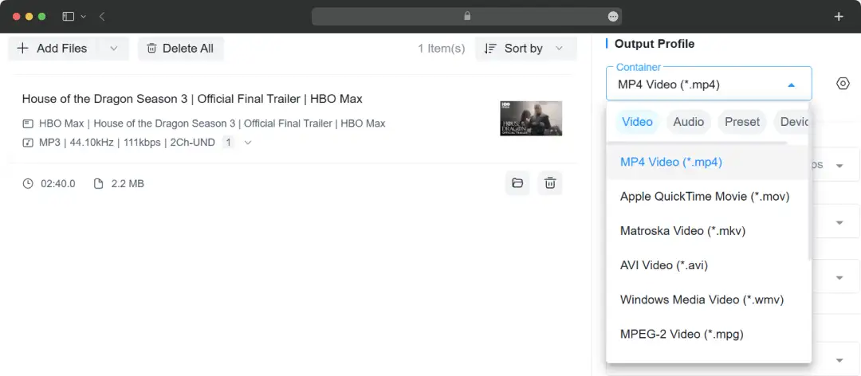Open the Sort by dropdown
This screenshot has height=376, width=861.
(x=526, y=49)
